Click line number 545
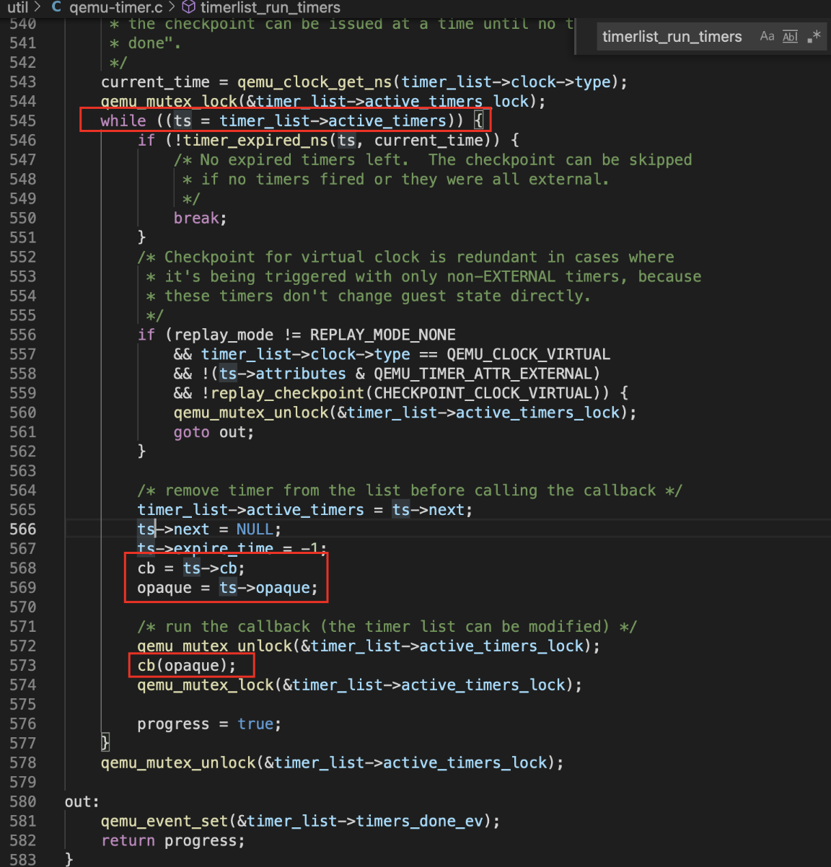 click(x=22, y=120)
